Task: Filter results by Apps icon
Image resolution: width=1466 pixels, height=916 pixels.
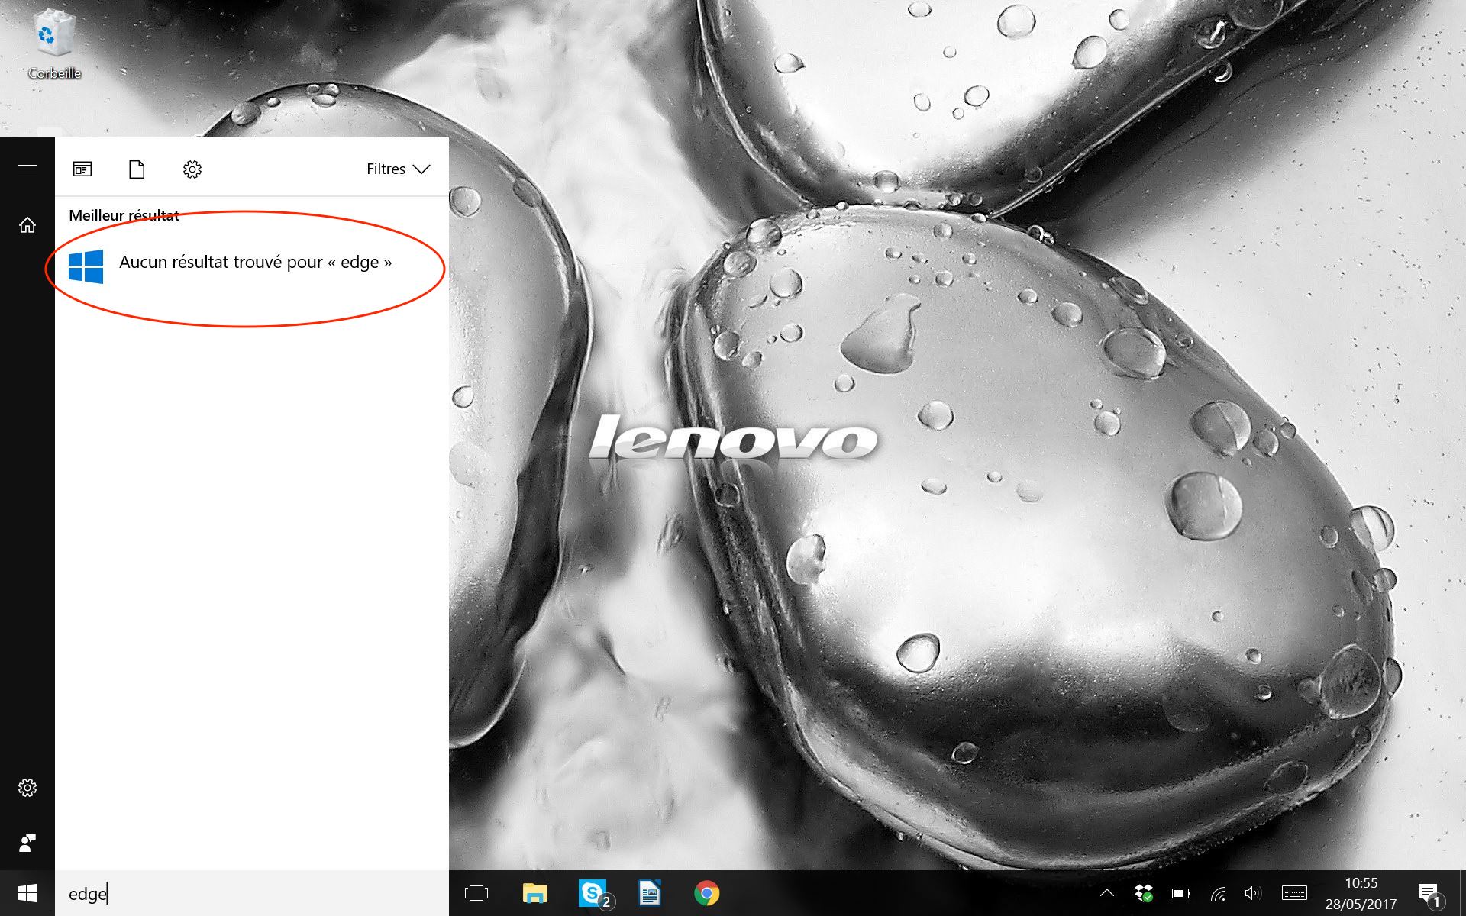Action: [82, 169]
